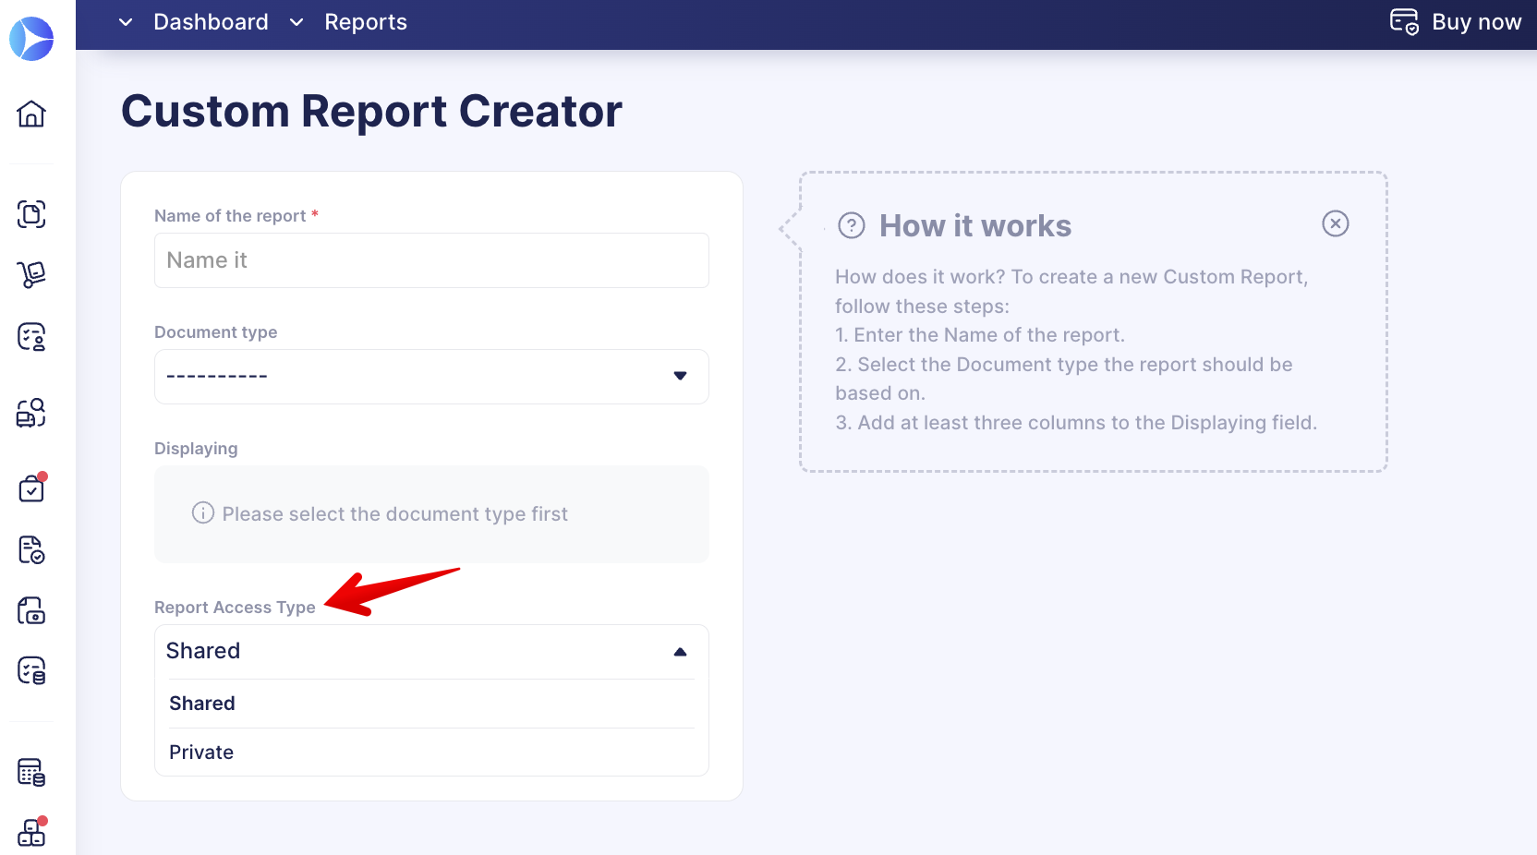Expand the chevron before Dashboard

pos(126,22)
